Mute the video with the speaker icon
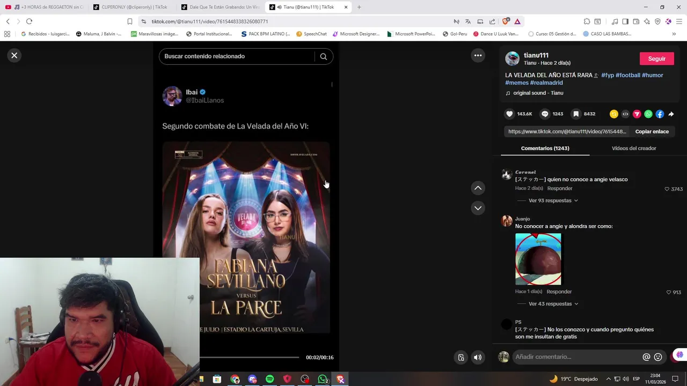The image size is (687, 386). pos(478,358)
